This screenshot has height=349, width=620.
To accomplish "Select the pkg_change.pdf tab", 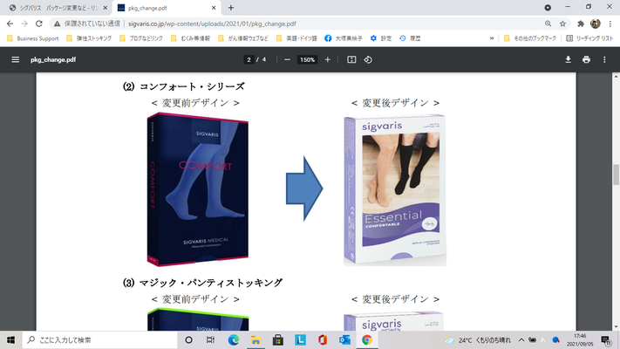I will click(x=166, y=8).
